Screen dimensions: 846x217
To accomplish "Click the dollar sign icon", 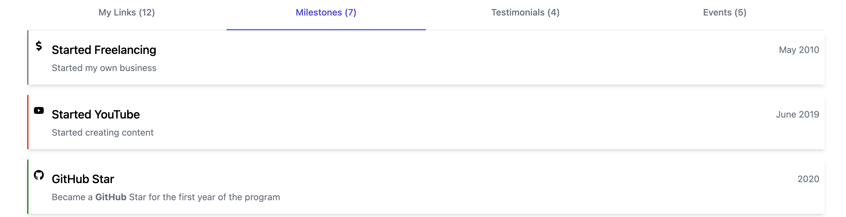I will [39, 46].
